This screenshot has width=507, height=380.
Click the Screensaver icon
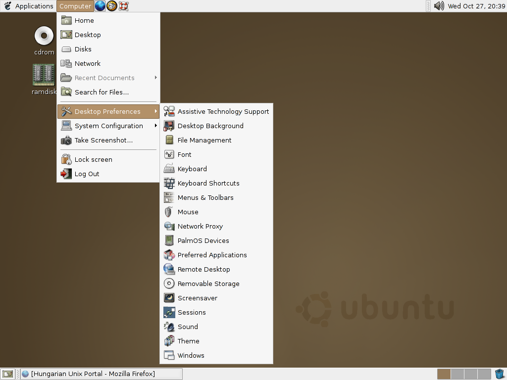(x=169, y=298)
